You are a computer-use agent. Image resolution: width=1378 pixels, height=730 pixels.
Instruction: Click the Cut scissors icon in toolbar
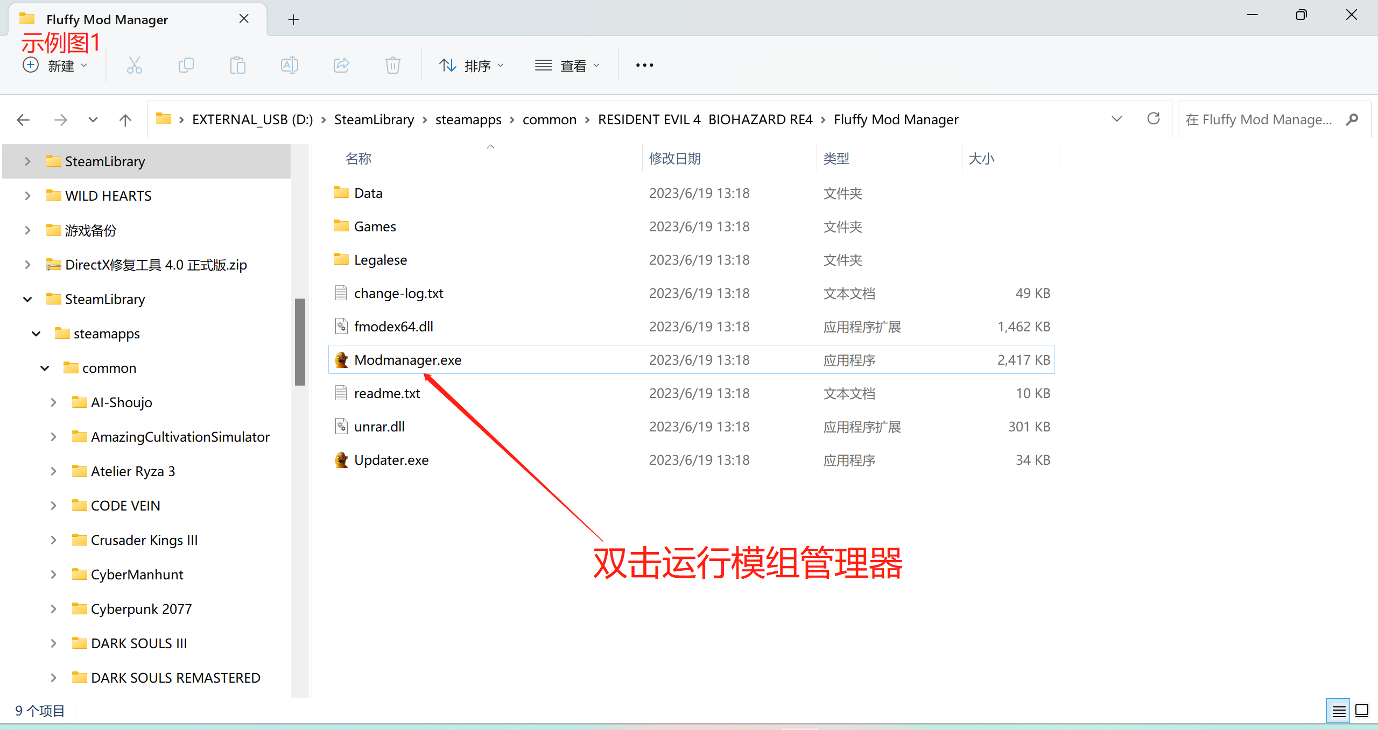134,65
